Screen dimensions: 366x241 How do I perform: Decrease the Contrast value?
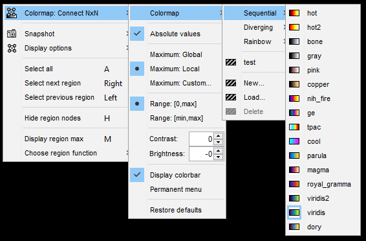[219, 142]
